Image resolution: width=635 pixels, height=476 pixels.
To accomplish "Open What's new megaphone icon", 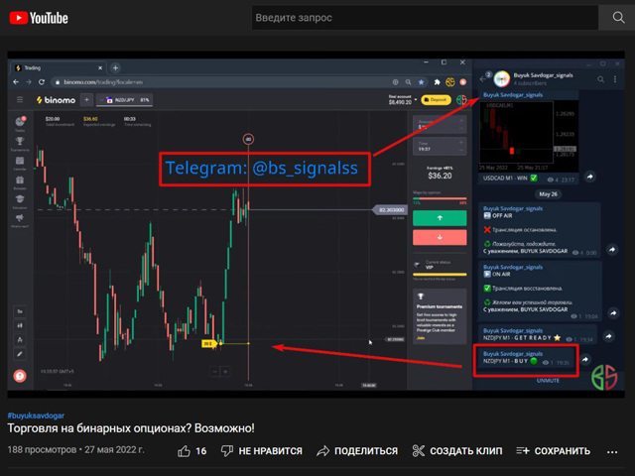I will (x=20, y=220).
